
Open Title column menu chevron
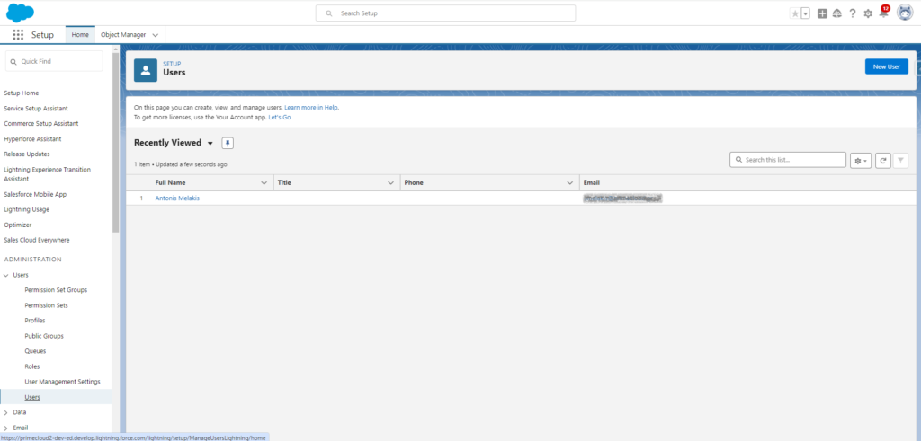point(390,183)
